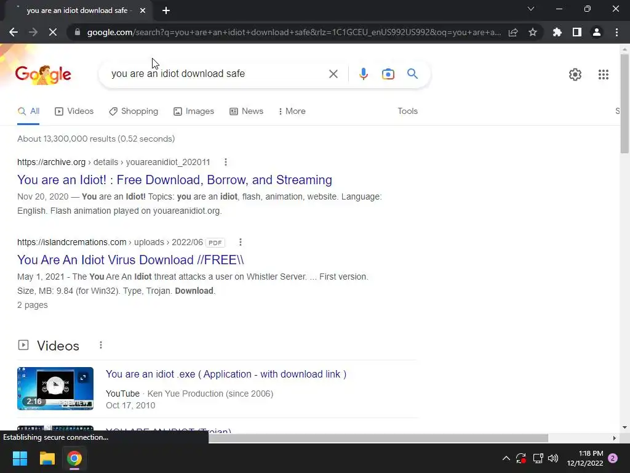
Task: Open the Chrome profile avatar
Action: [x=597, y=32]
